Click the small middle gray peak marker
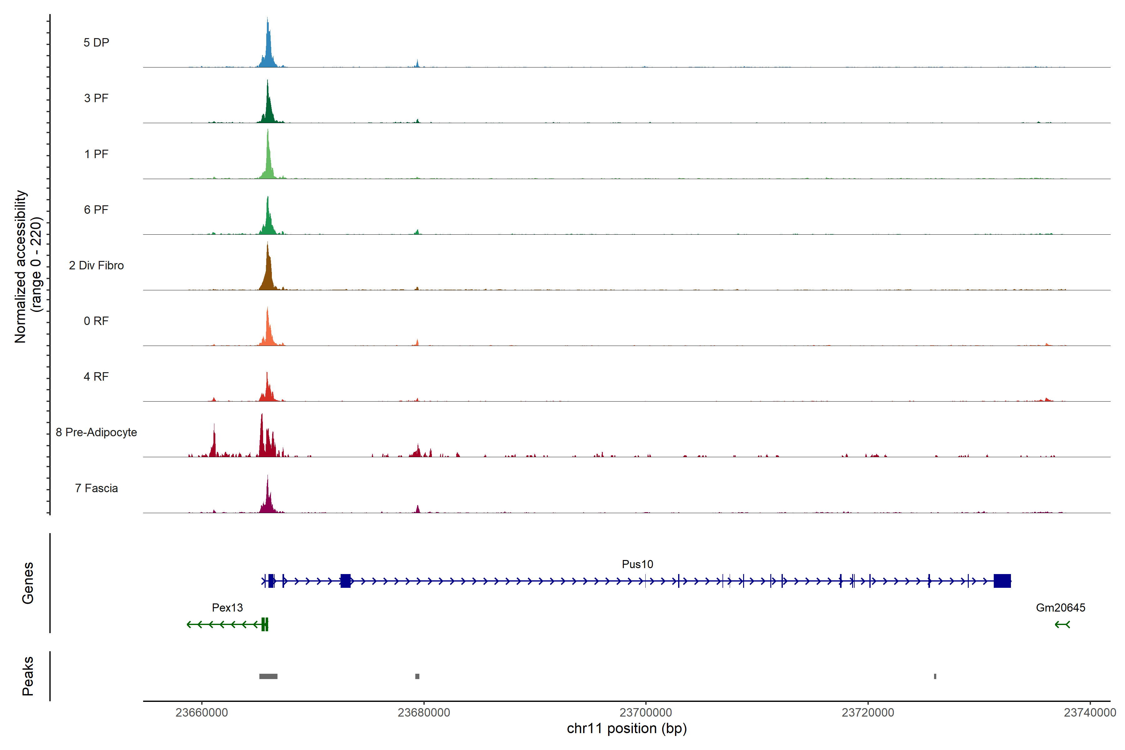 pyautogui.click(x=417, y=676)
